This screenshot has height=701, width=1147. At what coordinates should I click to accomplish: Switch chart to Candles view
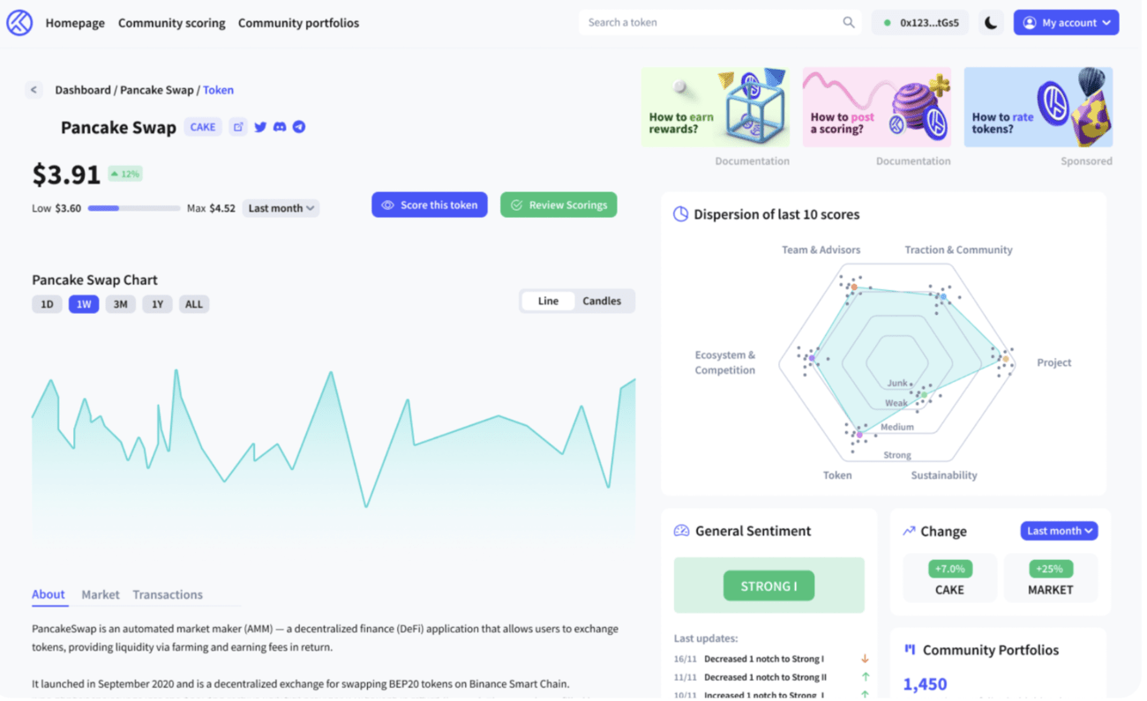(x=602, y=301)
